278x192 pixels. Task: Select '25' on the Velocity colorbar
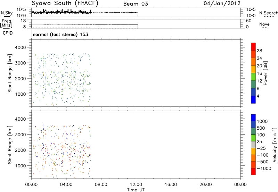pos(259,142)
